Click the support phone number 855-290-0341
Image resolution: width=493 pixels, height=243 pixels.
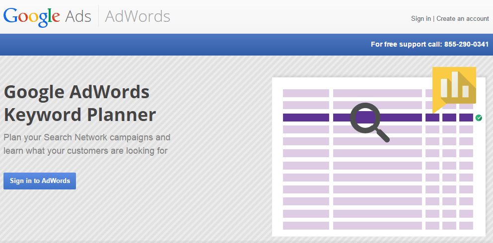click(466, 45)
